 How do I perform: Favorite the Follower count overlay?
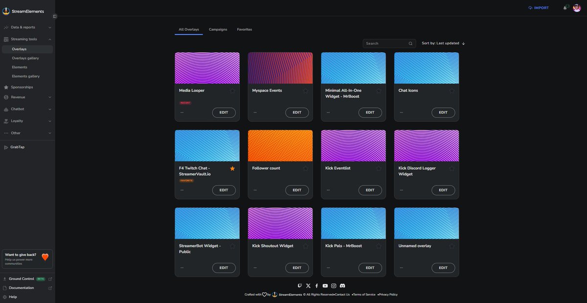coord(306,168)
